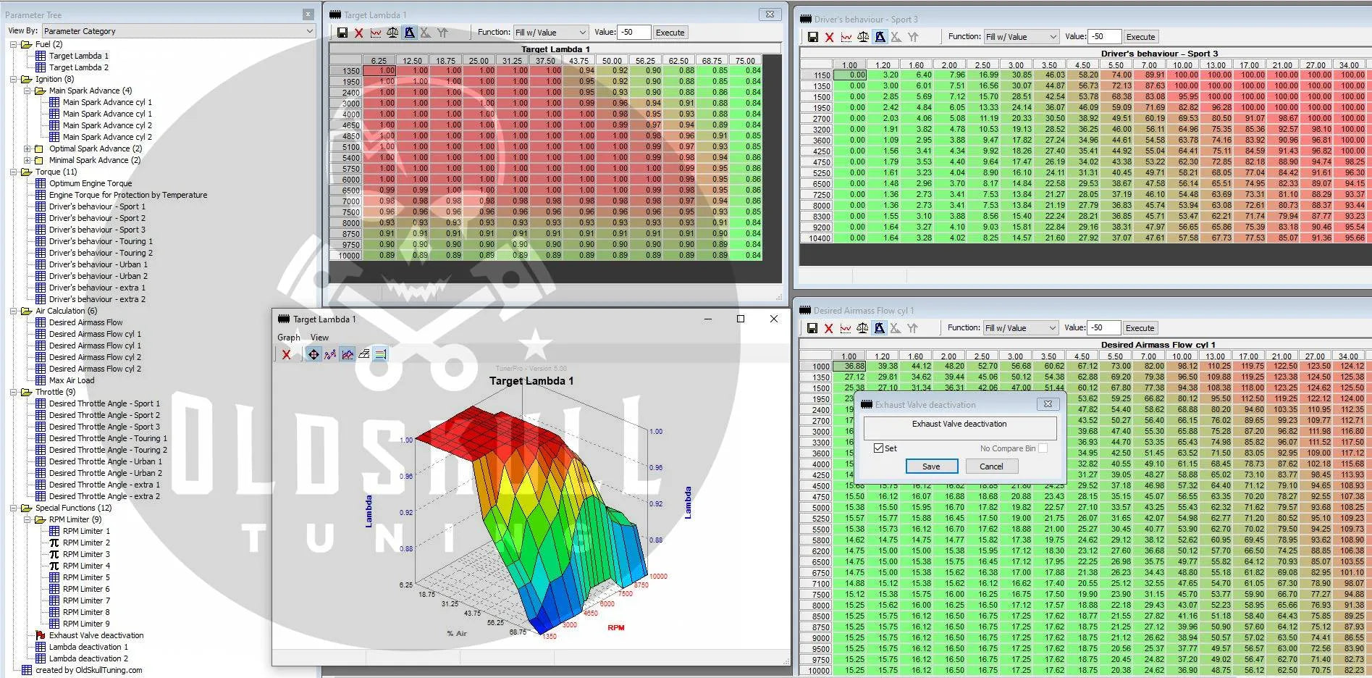The image size is (1372, 678).
Task: Select the rotate/pan icon in the 3D graph toolbar
Action: (313, 354)
